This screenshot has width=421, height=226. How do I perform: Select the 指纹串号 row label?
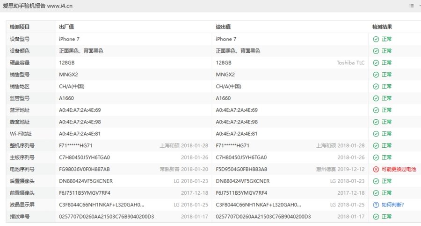click(20, 216)
